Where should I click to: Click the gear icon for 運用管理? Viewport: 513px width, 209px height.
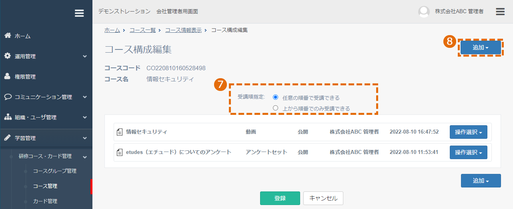click(x=8, y=56)
